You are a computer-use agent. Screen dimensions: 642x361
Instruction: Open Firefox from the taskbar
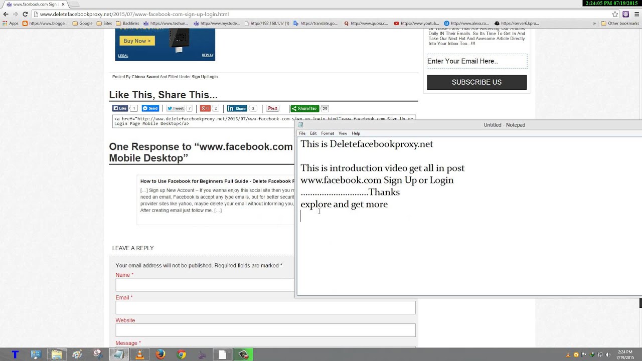(x=160, y=354)
